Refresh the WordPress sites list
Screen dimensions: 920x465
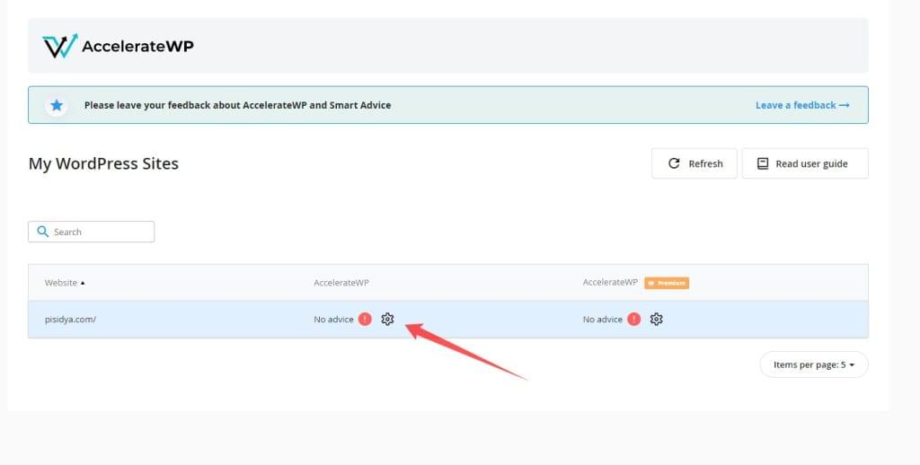(694, 163)
